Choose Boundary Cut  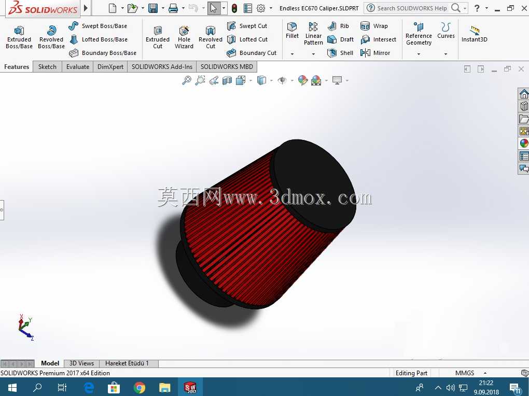pos(252,53)
